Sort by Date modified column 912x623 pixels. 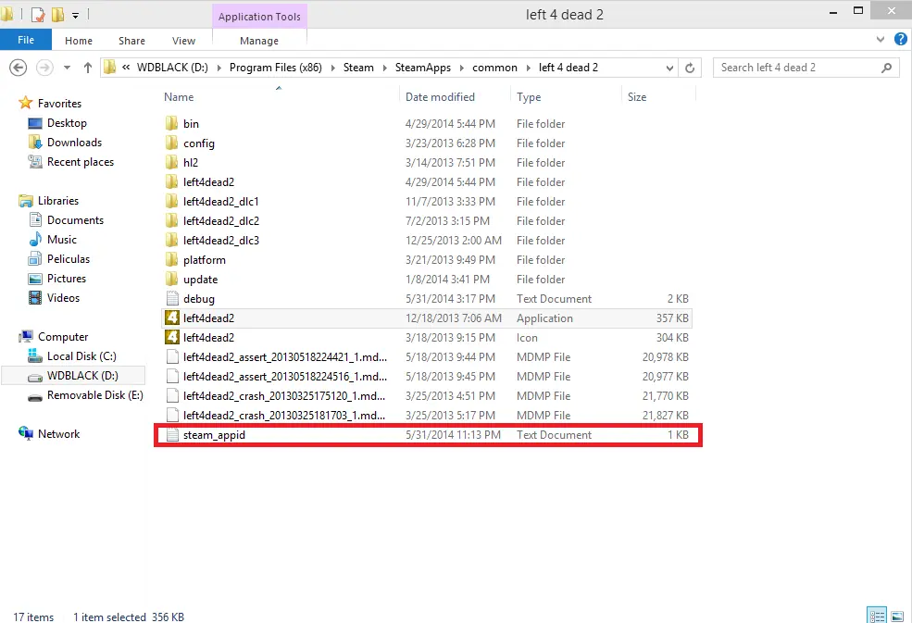pos(441,97)
